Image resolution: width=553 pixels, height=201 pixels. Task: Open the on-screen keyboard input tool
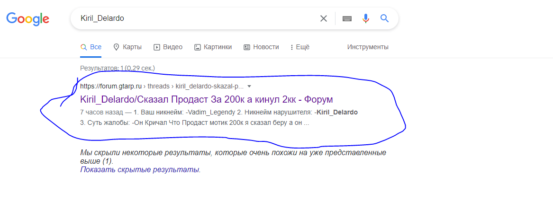coord(347,18)
